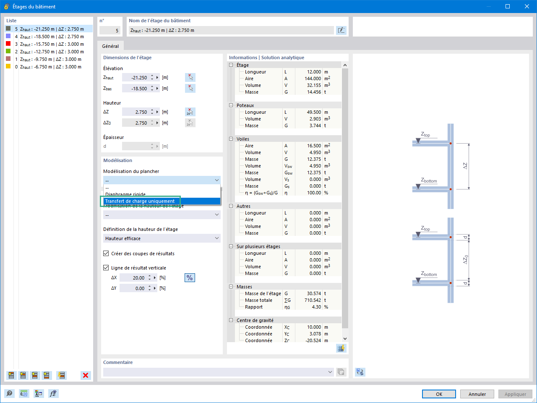The width and height of the screenshot is (537, 403).
Task: Click the Nom de l'étage name field
Action: [x=231, y=30]
